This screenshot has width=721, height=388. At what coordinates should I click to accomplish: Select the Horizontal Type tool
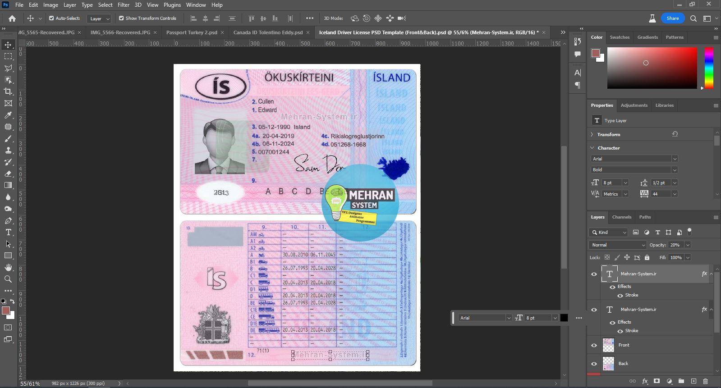[8, 232]
